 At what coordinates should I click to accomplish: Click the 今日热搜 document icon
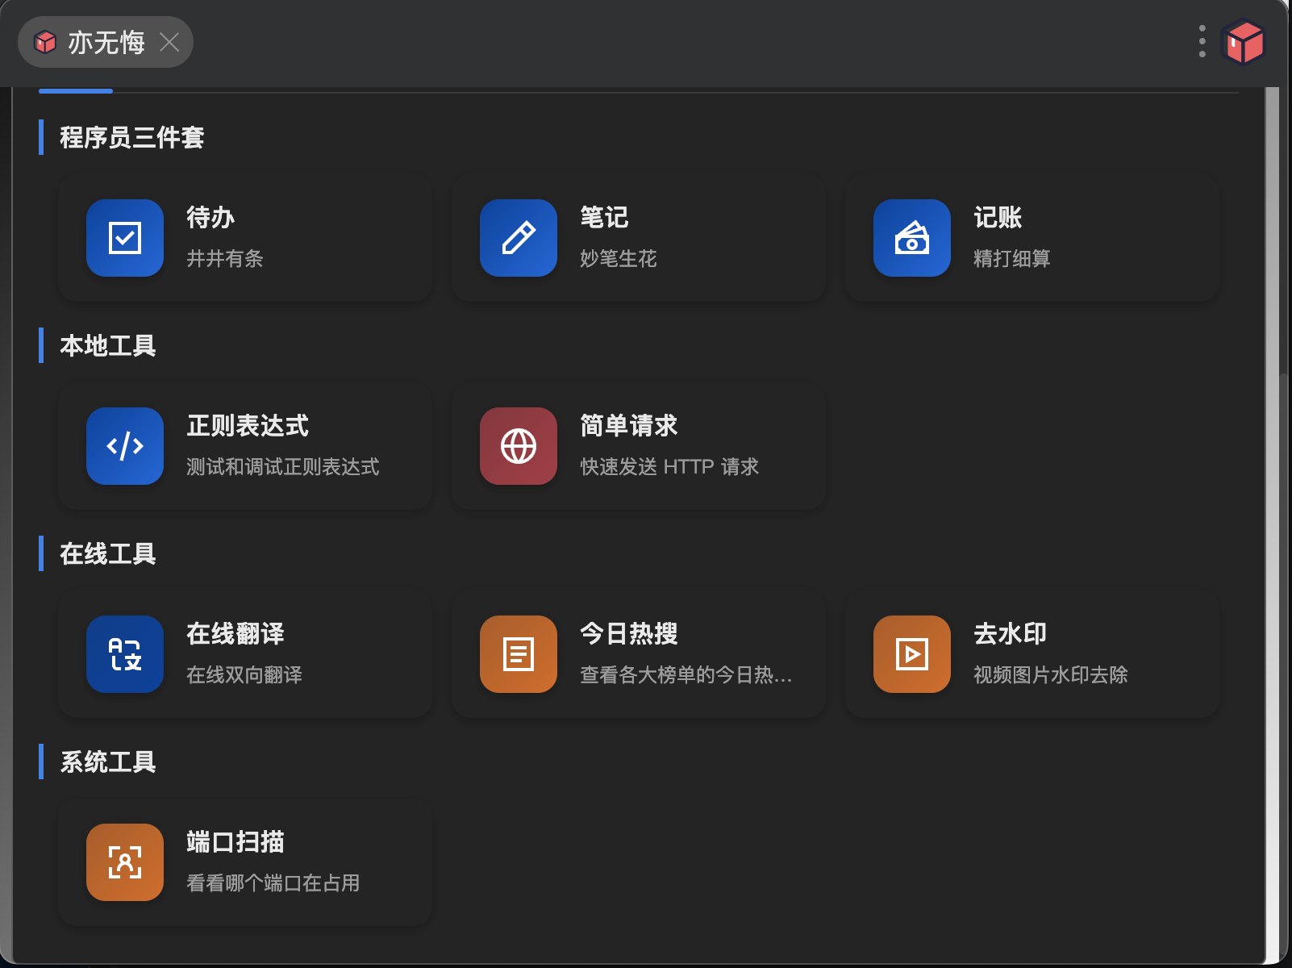point(519,654)
